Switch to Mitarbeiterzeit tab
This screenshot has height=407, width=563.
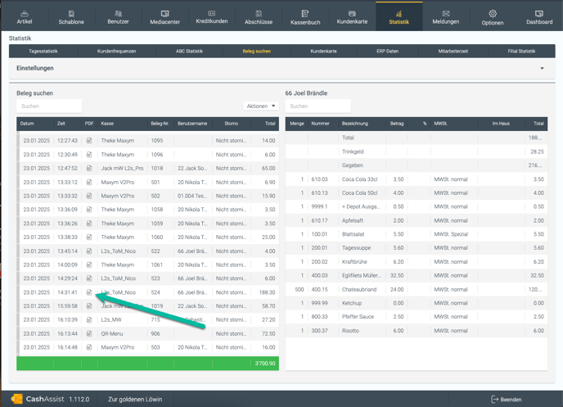pos(453,51)
